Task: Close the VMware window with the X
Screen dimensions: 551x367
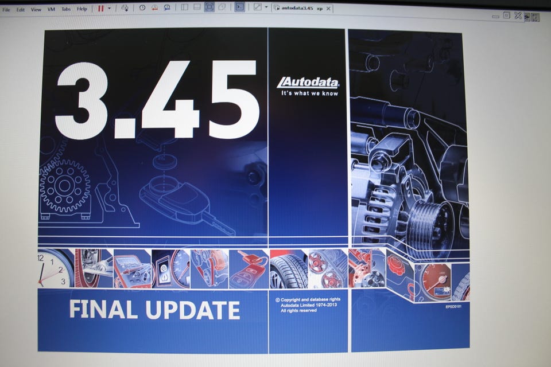Action: click(518, 15)
